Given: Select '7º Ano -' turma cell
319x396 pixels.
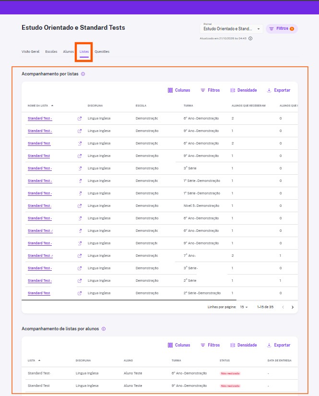Looking at the screenshot, I should (x=190, y=256).
